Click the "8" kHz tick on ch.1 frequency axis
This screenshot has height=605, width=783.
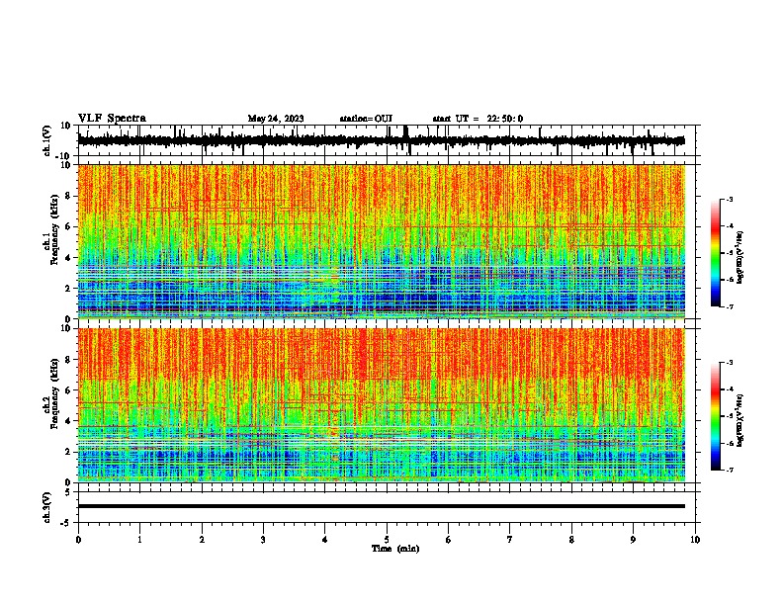click(x=68, y=196)
